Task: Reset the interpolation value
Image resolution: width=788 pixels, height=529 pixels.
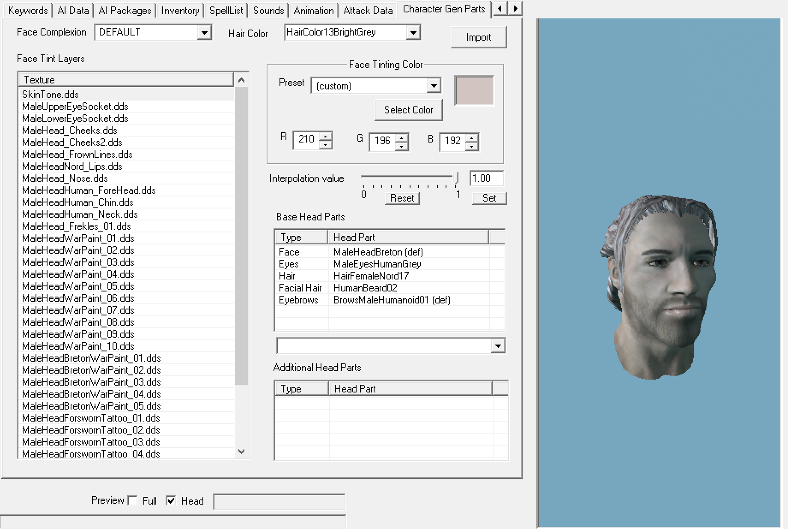Action: [402, 198]
